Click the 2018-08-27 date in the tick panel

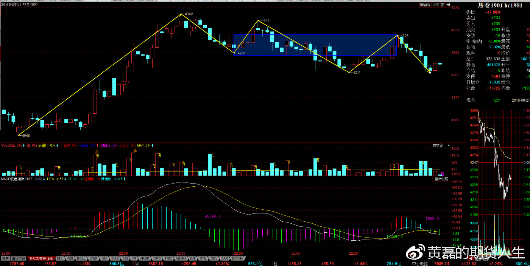[520, 100]
